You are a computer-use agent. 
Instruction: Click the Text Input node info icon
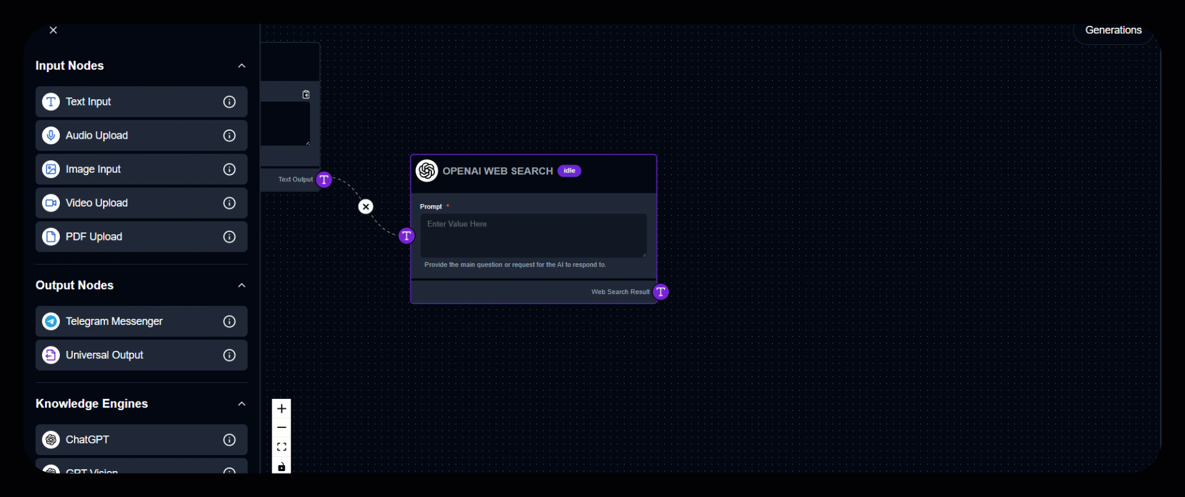point(229,102)
